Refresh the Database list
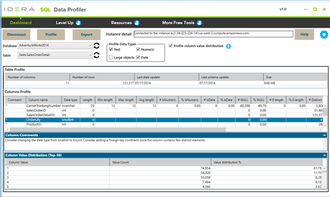The height and width of the screenshot is (197, 330). [96, 46]
